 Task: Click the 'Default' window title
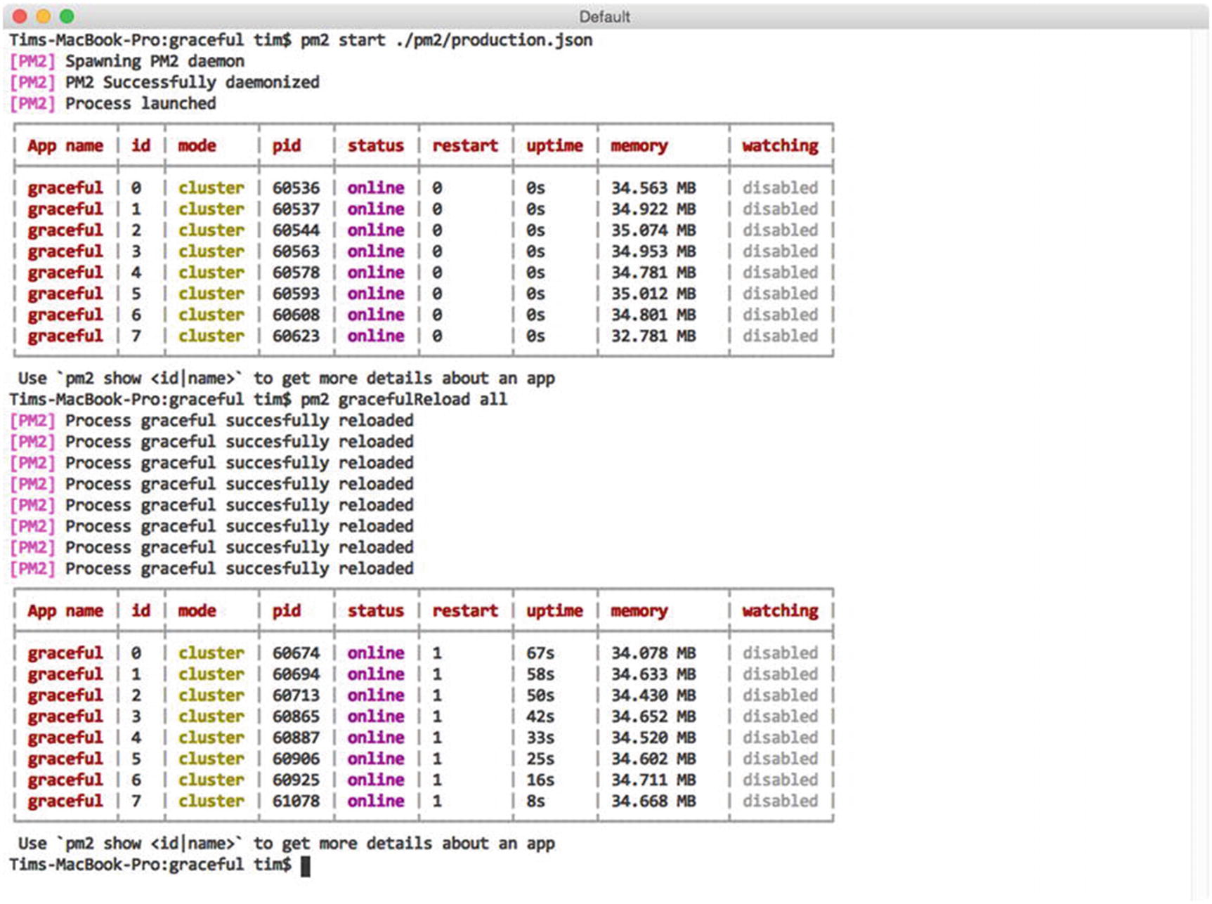tap(604, 16)
